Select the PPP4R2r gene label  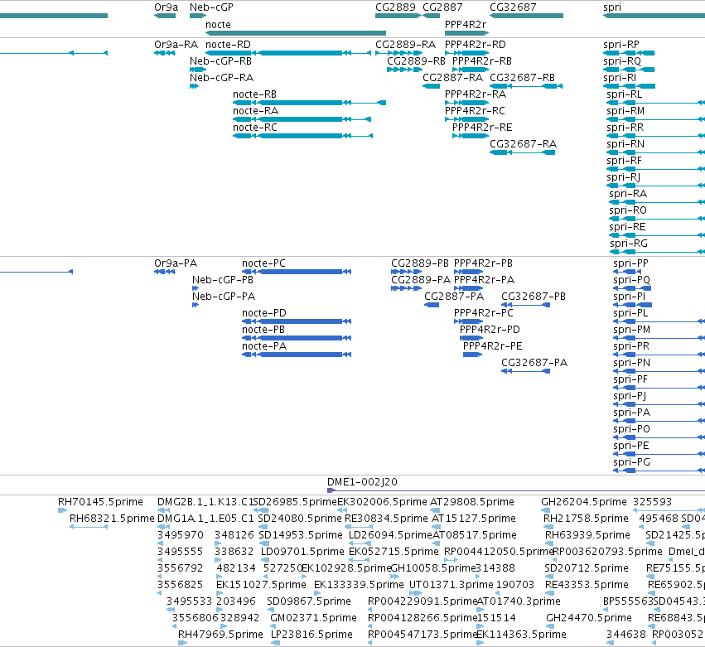pos(466,25)
